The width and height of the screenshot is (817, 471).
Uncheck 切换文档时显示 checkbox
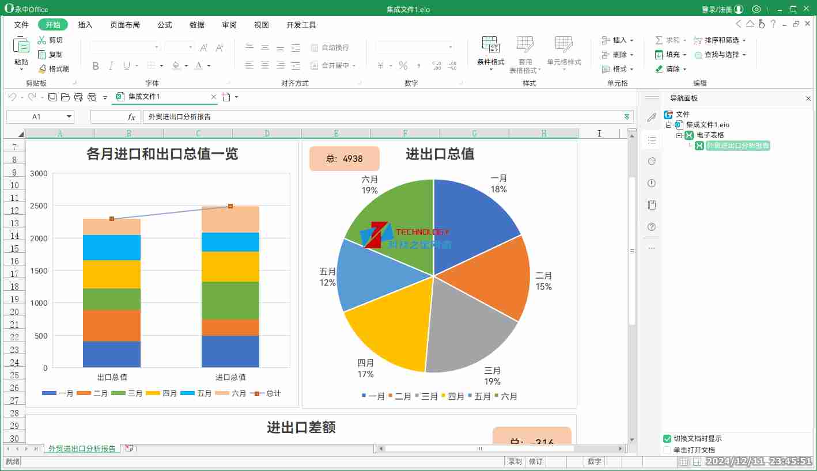coord(667,439)
